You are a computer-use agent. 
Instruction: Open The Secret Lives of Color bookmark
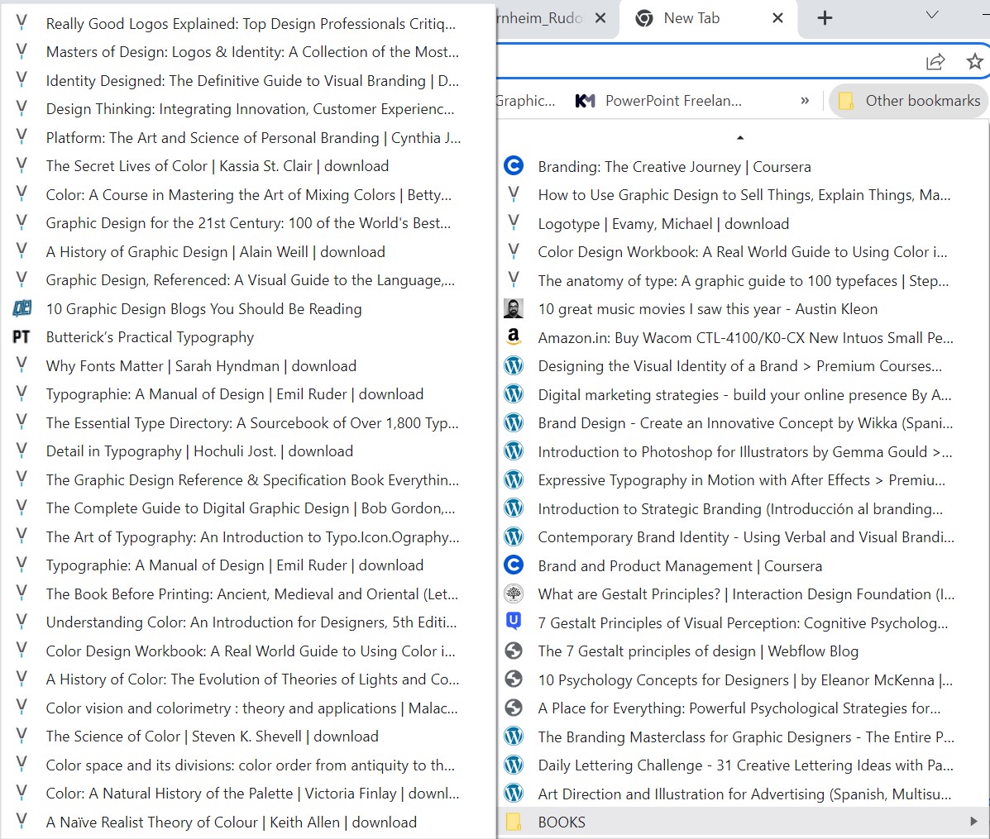click(x=247, y=166)
